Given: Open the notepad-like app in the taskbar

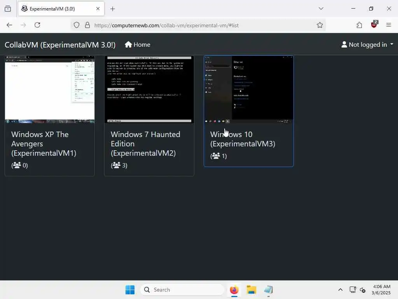Looking at the screenshot, I should coord(268,290).
